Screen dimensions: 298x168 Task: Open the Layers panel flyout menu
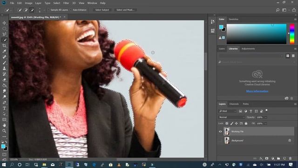(295, 104)
